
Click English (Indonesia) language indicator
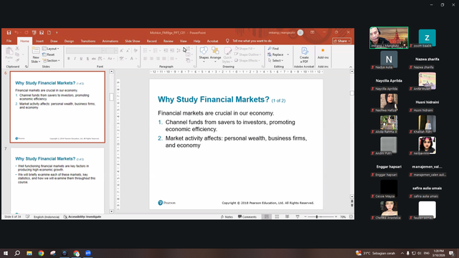(x=46, y=216)
